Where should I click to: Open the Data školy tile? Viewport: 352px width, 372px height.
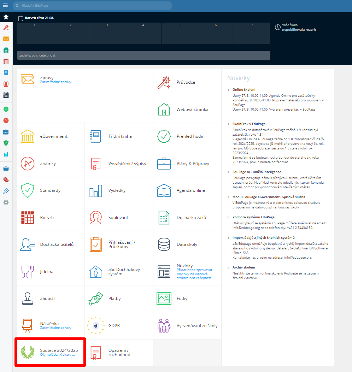[187, 244]
